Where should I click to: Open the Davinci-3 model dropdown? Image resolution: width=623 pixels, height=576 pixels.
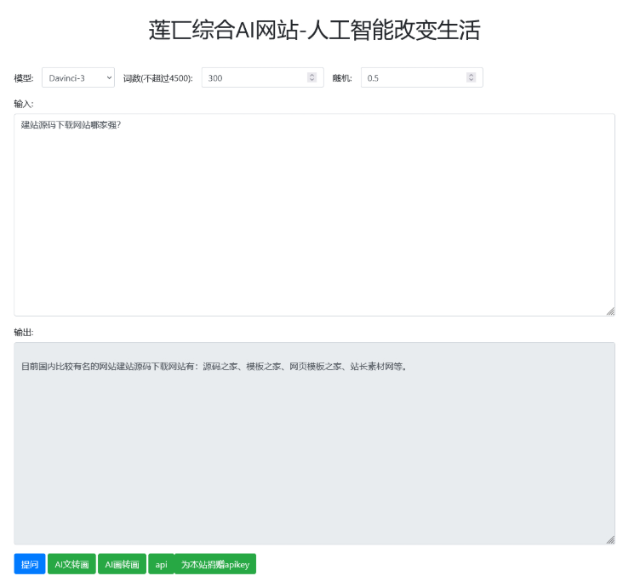tap(78, 77)
